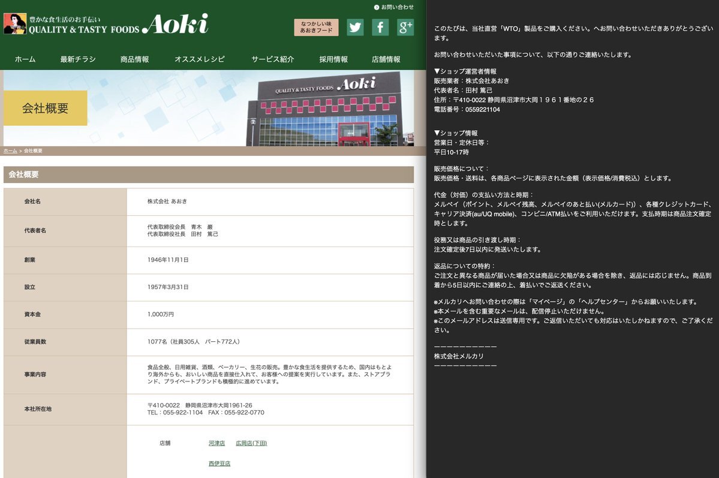Click the 平日10-17時 business hours text
719x478 pixels.
pos(451,152)
